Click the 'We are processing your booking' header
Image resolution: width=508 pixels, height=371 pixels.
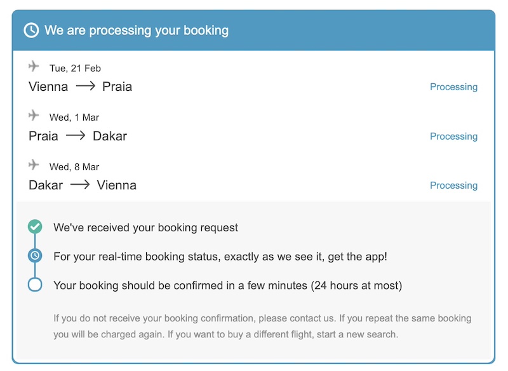click(x=137, y=30)
